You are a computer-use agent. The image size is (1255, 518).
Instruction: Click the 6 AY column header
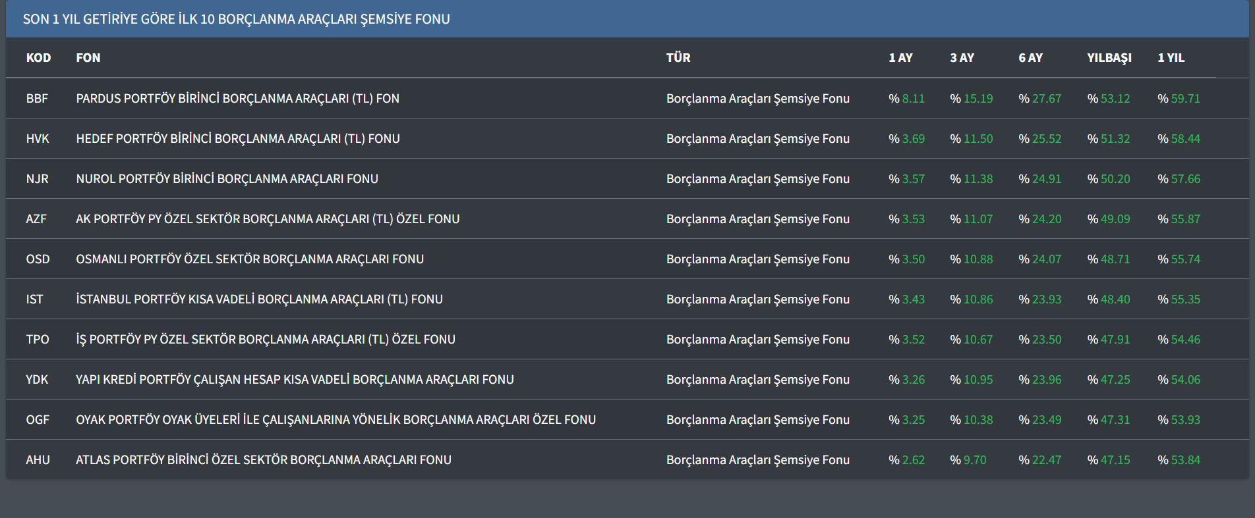(x=1030, y=58)
